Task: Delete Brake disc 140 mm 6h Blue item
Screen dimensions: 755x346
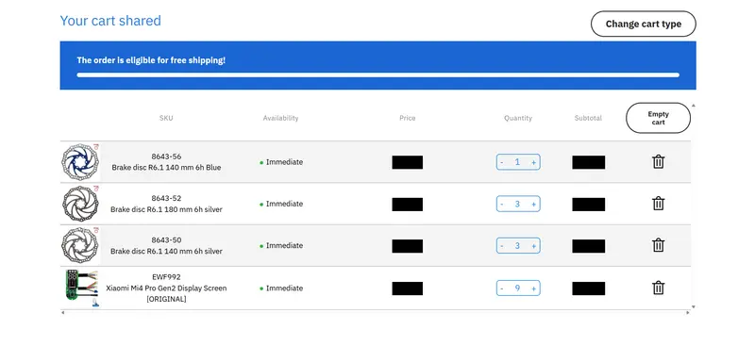Action: (658, 162)
